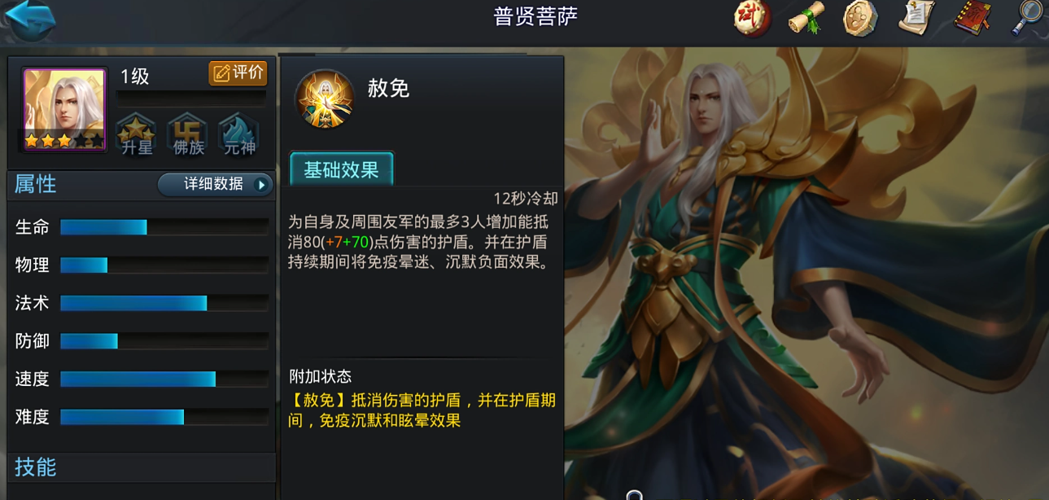Click the 评价 review button
This screenshot has height=500, width=1049.
coord(238,73)
